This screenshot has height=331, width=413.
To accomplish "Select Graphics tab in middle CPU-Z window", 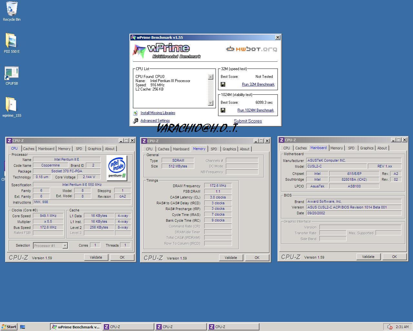I will click(x=229, y=149).
